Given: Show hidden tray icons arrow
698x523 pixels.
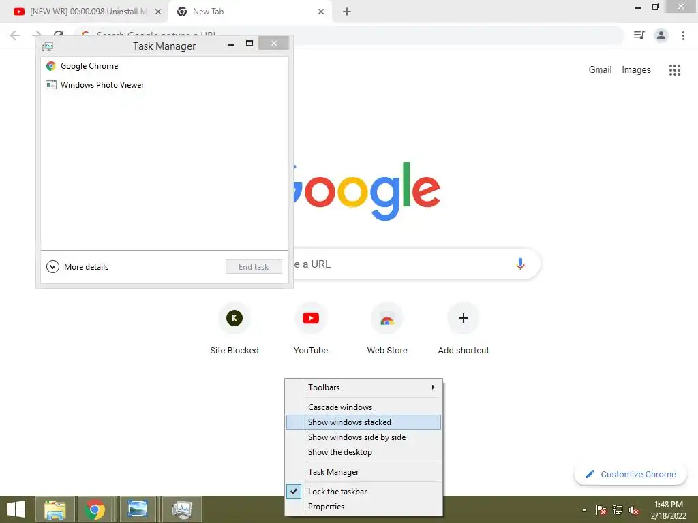Looking at the screenshot, I should [x=584, y=510].
